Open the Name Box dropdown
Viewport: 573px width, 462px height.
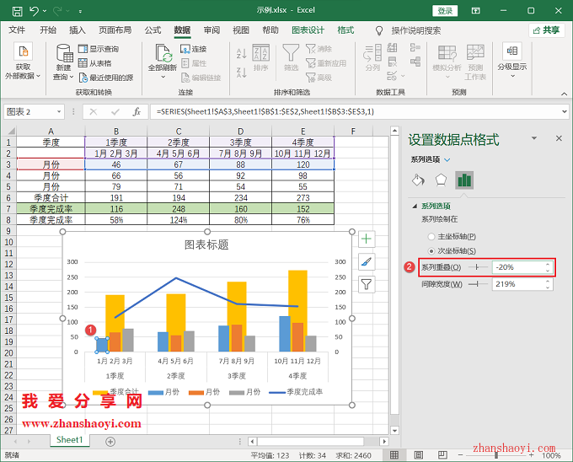click(59, 112)
